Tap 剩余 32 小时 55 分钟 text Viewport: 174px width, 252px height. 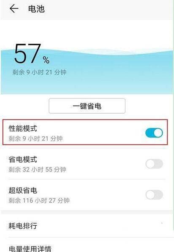[x=37, y=170]
